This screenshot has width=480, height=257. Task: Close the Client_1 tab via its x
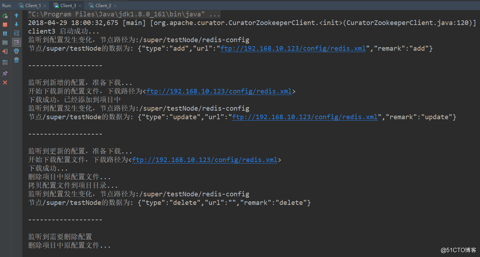click(44, 6)
